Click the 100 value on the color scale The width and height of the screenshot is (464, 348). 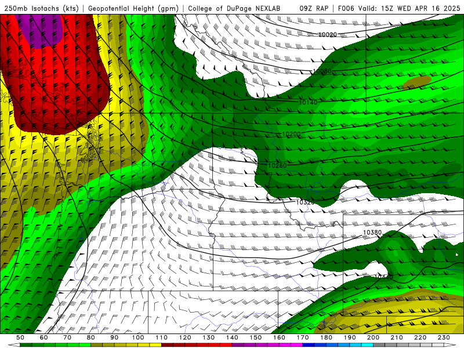point(138,338)
